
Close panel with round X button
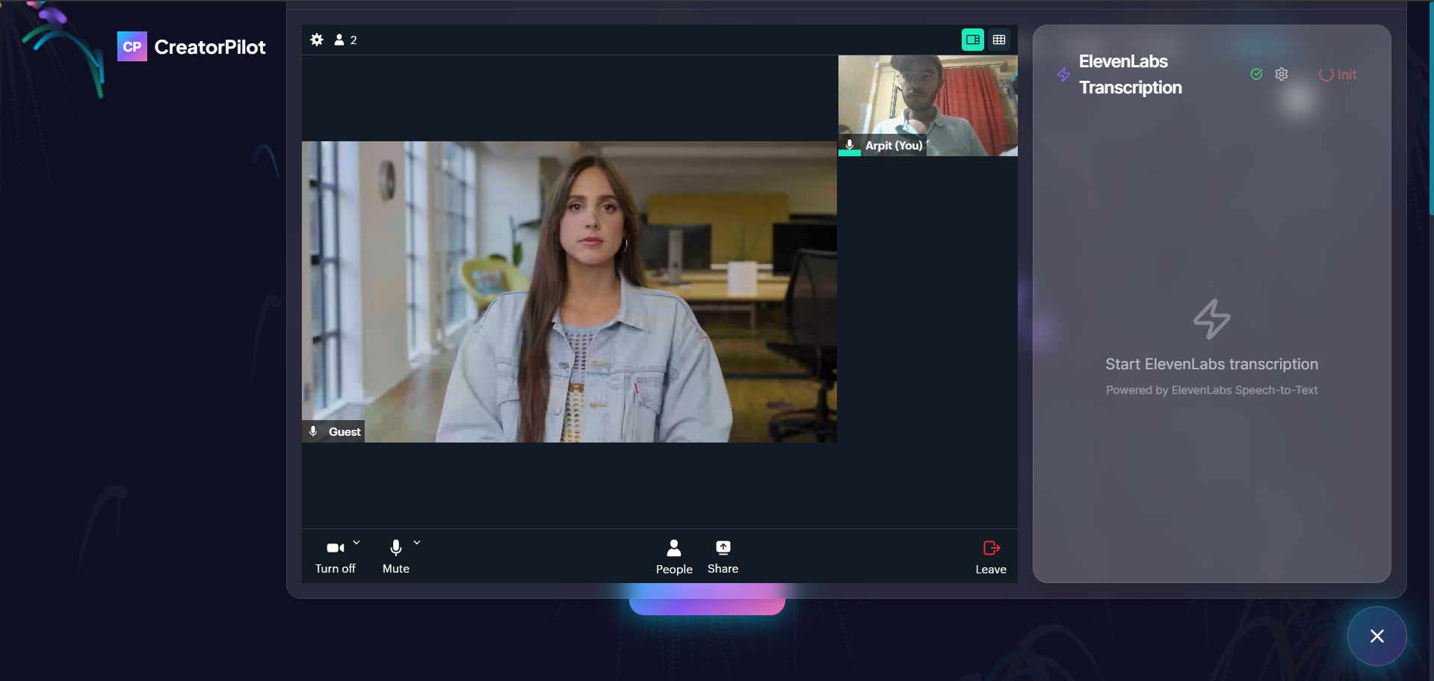click(1376, 636)
